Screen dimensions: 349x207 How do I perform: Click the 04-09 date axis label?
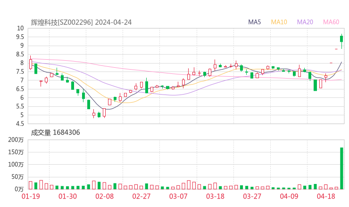pos(289,196)
